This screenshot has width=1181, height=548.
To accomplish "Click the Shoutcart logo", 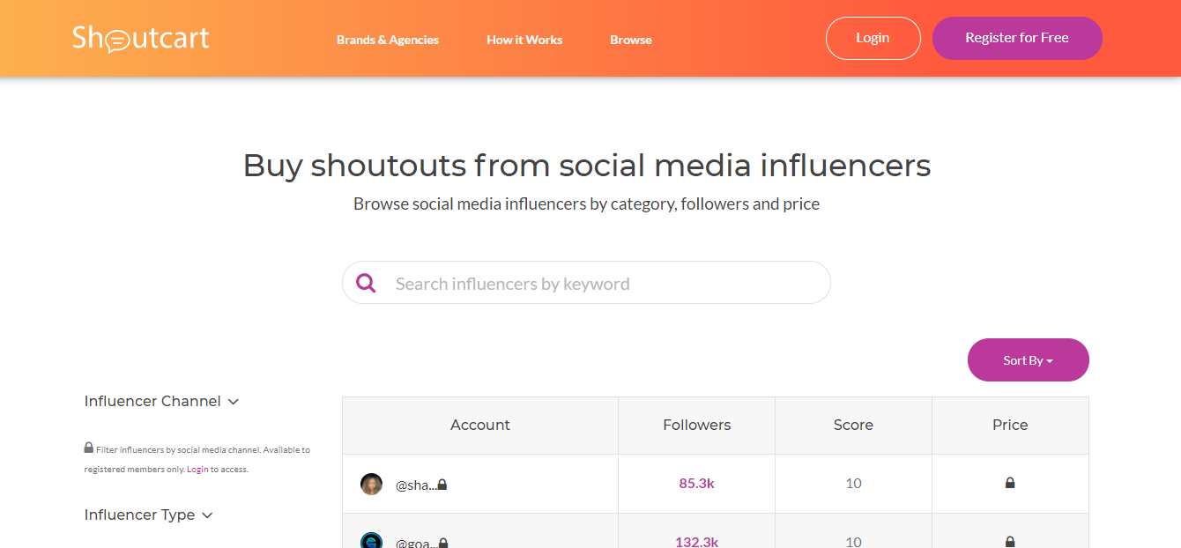I will click(141, 39).
